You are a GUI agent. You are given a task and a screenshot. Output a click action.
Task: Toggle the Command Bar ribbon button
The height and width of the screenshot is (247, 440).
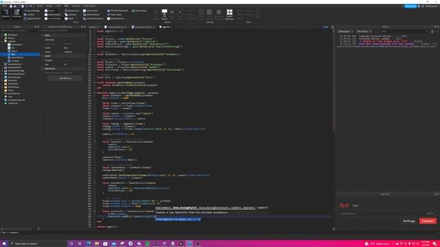tap(52, 19)
